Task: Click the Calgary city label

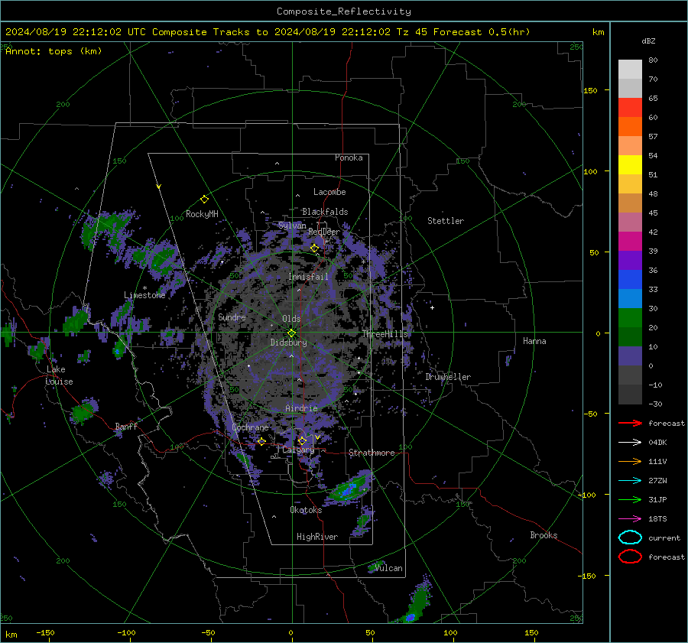Action: (298, 450)
